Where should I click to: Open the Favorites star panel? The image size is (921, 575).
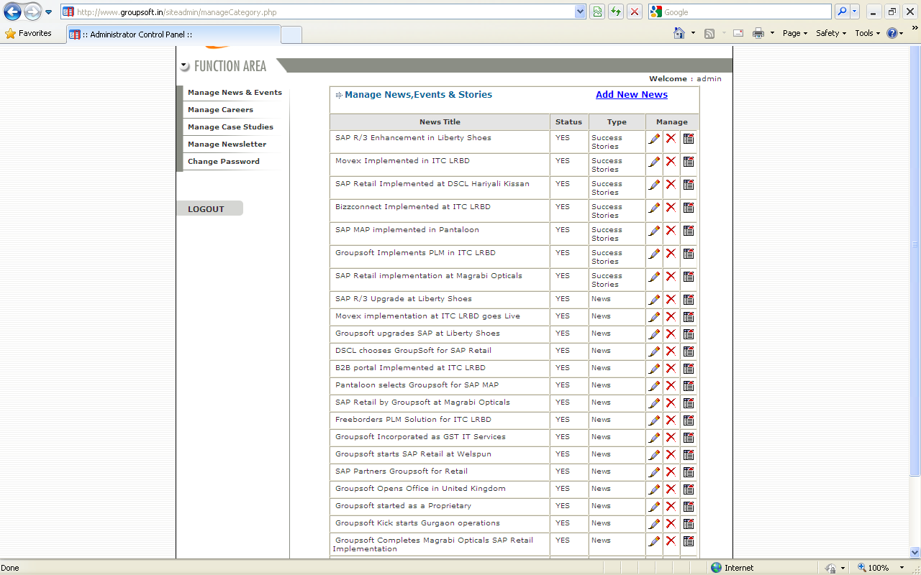pyautogui.click(x=29, y=33)
